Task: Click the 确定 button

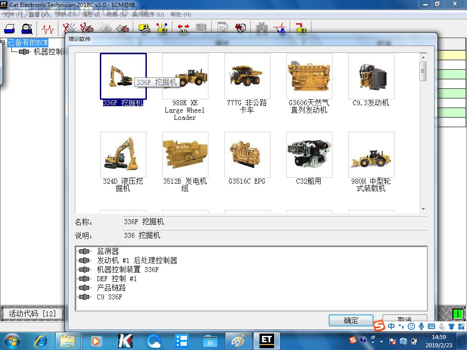Action: pos(351,320)
